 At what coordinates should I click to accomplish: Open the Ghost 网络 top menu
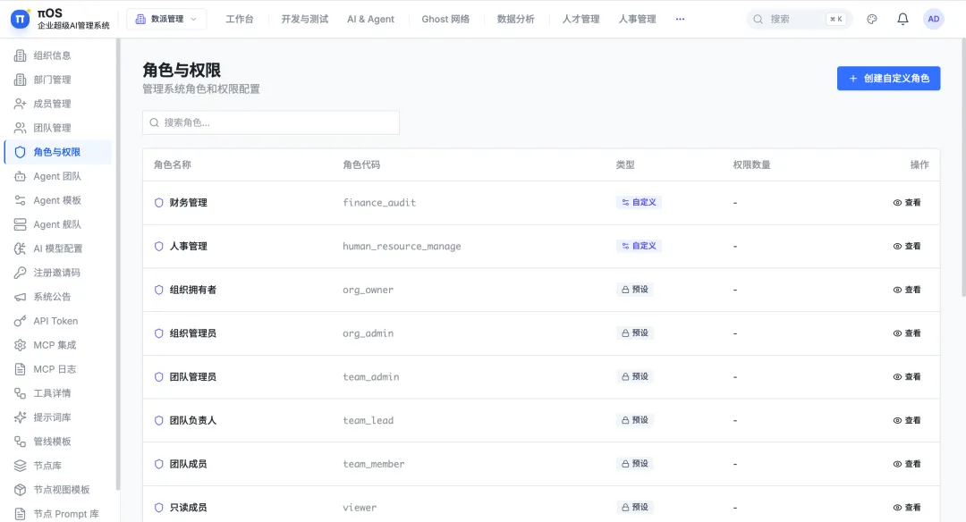click(x=445, y=19)
